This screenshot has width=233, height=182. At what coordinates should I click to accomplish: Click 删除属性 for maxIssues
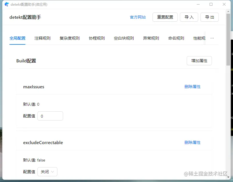click(x=192, y=87)
